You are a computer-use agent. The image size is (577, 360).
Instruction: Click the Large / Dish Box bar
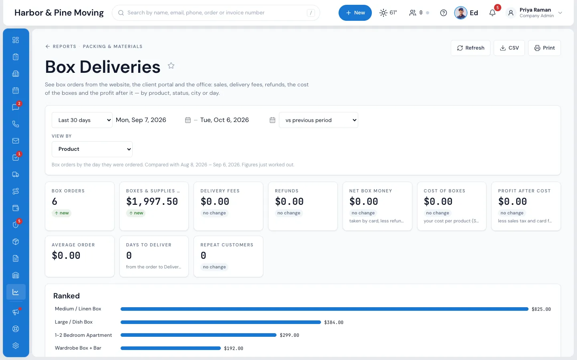pos(221,322)
